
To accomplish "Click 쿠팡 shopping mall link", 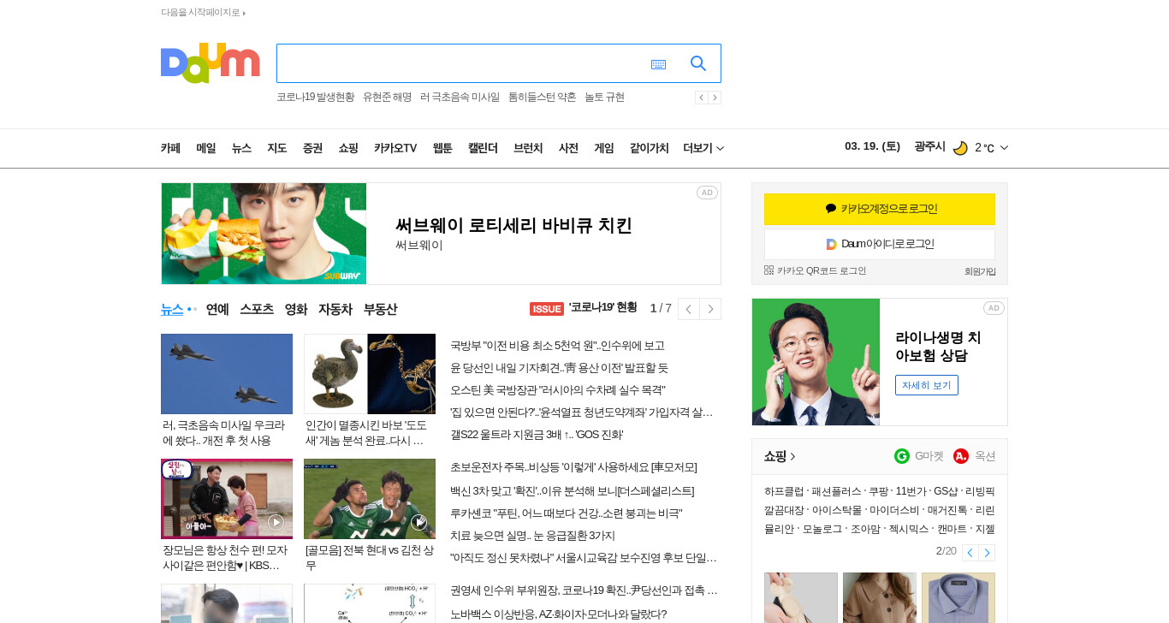I will [878, 491].
